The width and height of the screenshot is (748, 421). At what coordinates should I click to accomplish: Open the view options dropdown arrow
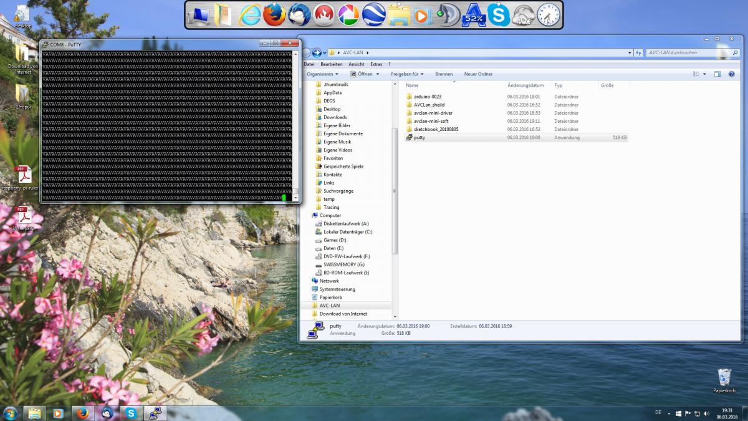[705, 74]
